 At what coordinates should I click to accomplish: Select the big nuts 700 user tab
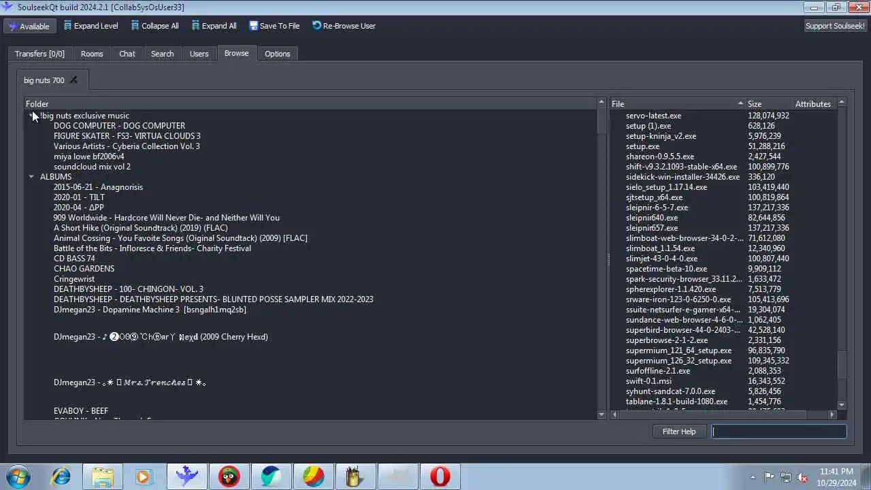click(x=44, y=80)
